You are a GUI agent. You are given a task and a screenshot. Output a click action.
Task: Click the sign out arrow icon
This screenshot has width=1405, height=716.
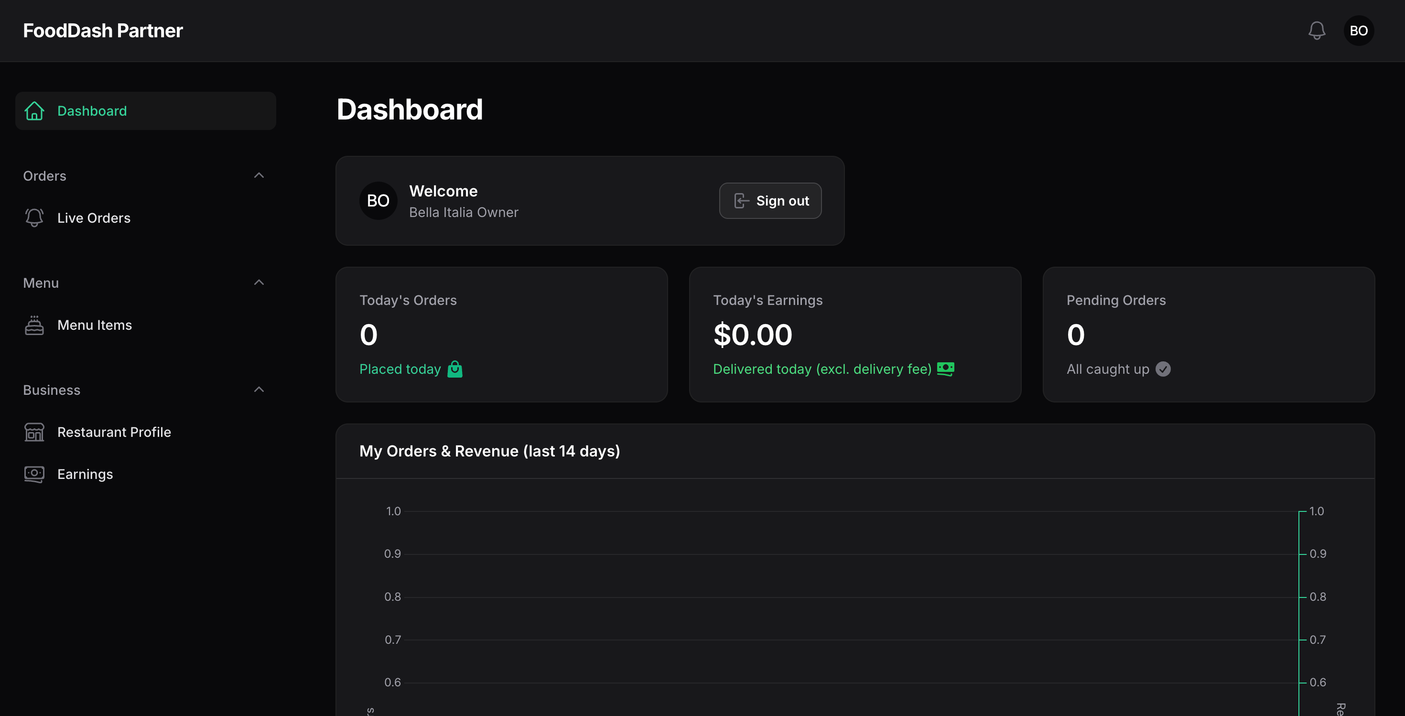click(x=742, y=201)
